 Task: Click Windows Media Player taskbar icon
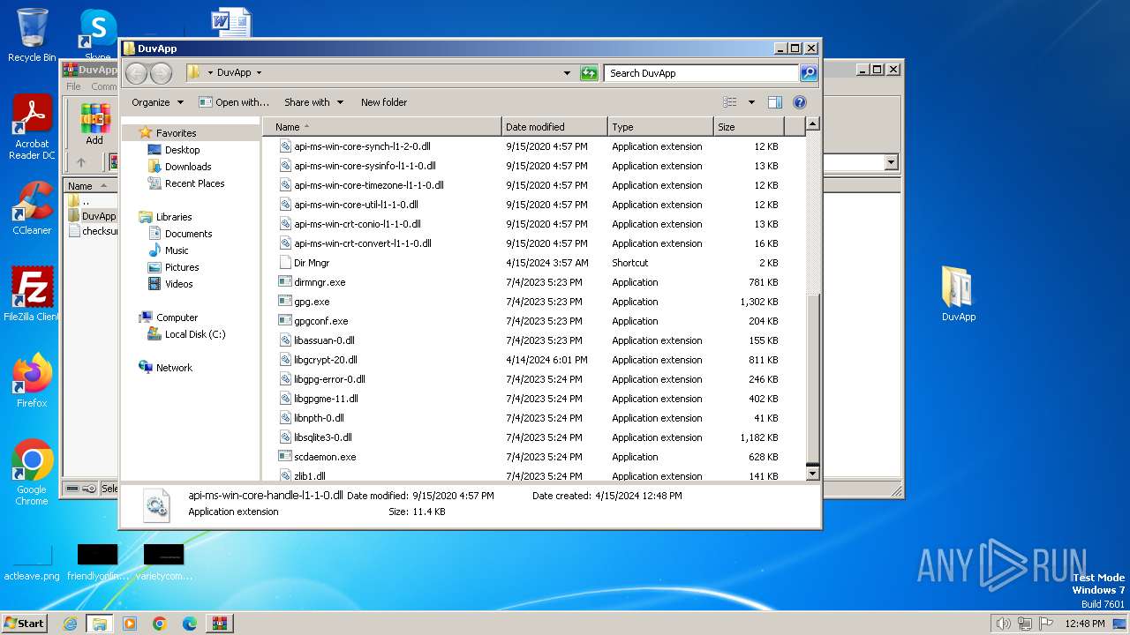tap(130, 624)
